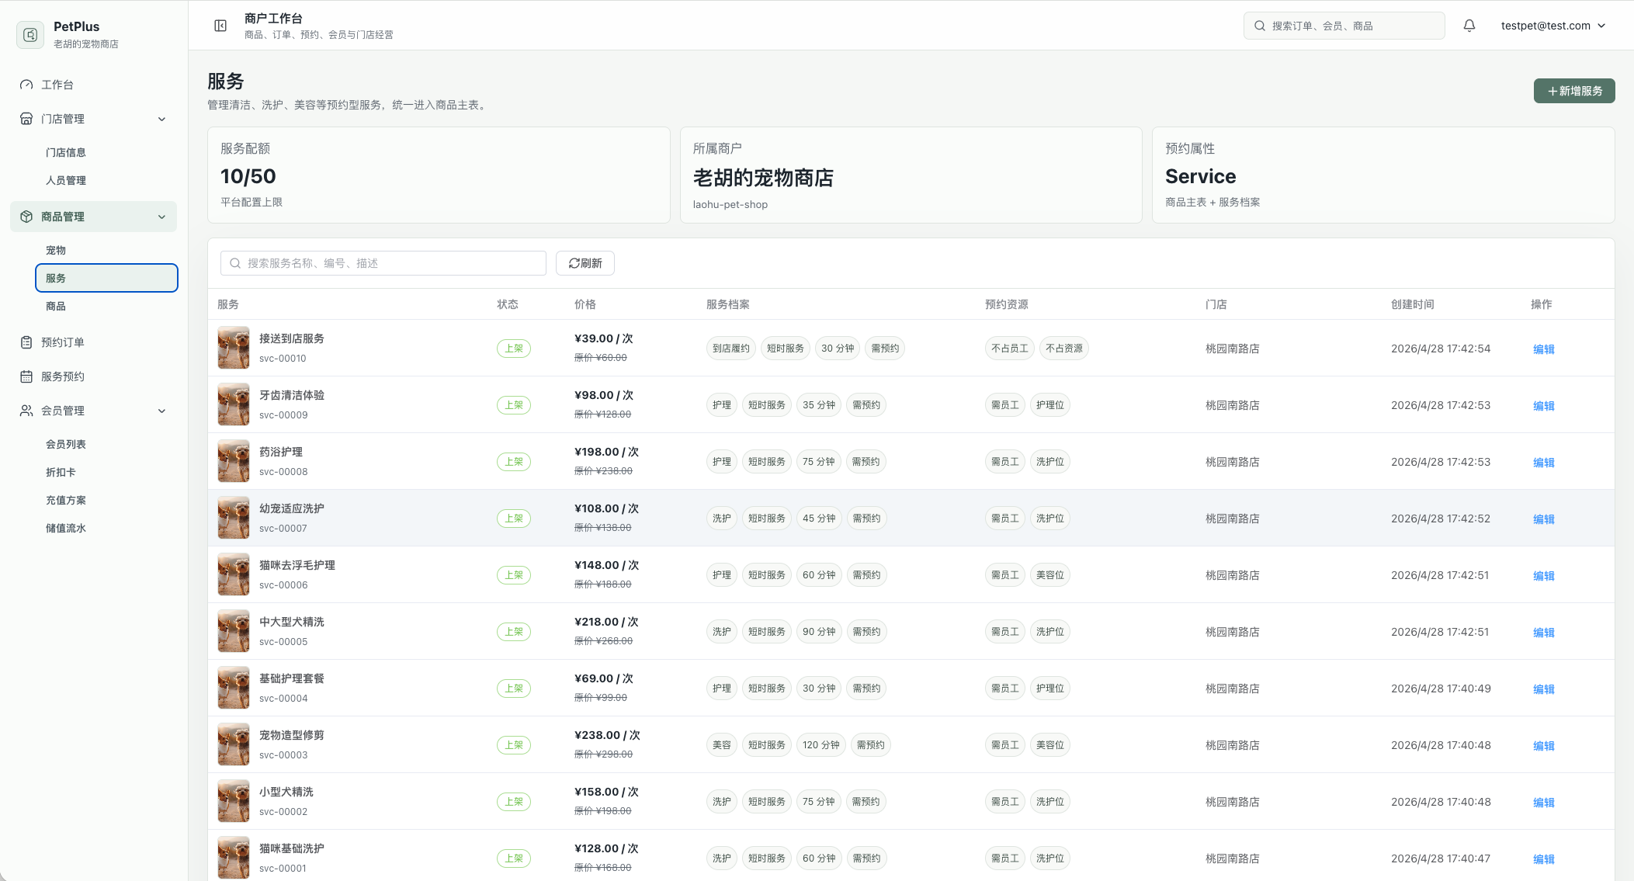Collapse 会员管理 chevron
The width and height of the screenshot is (1634, 881).
point(162,411)
